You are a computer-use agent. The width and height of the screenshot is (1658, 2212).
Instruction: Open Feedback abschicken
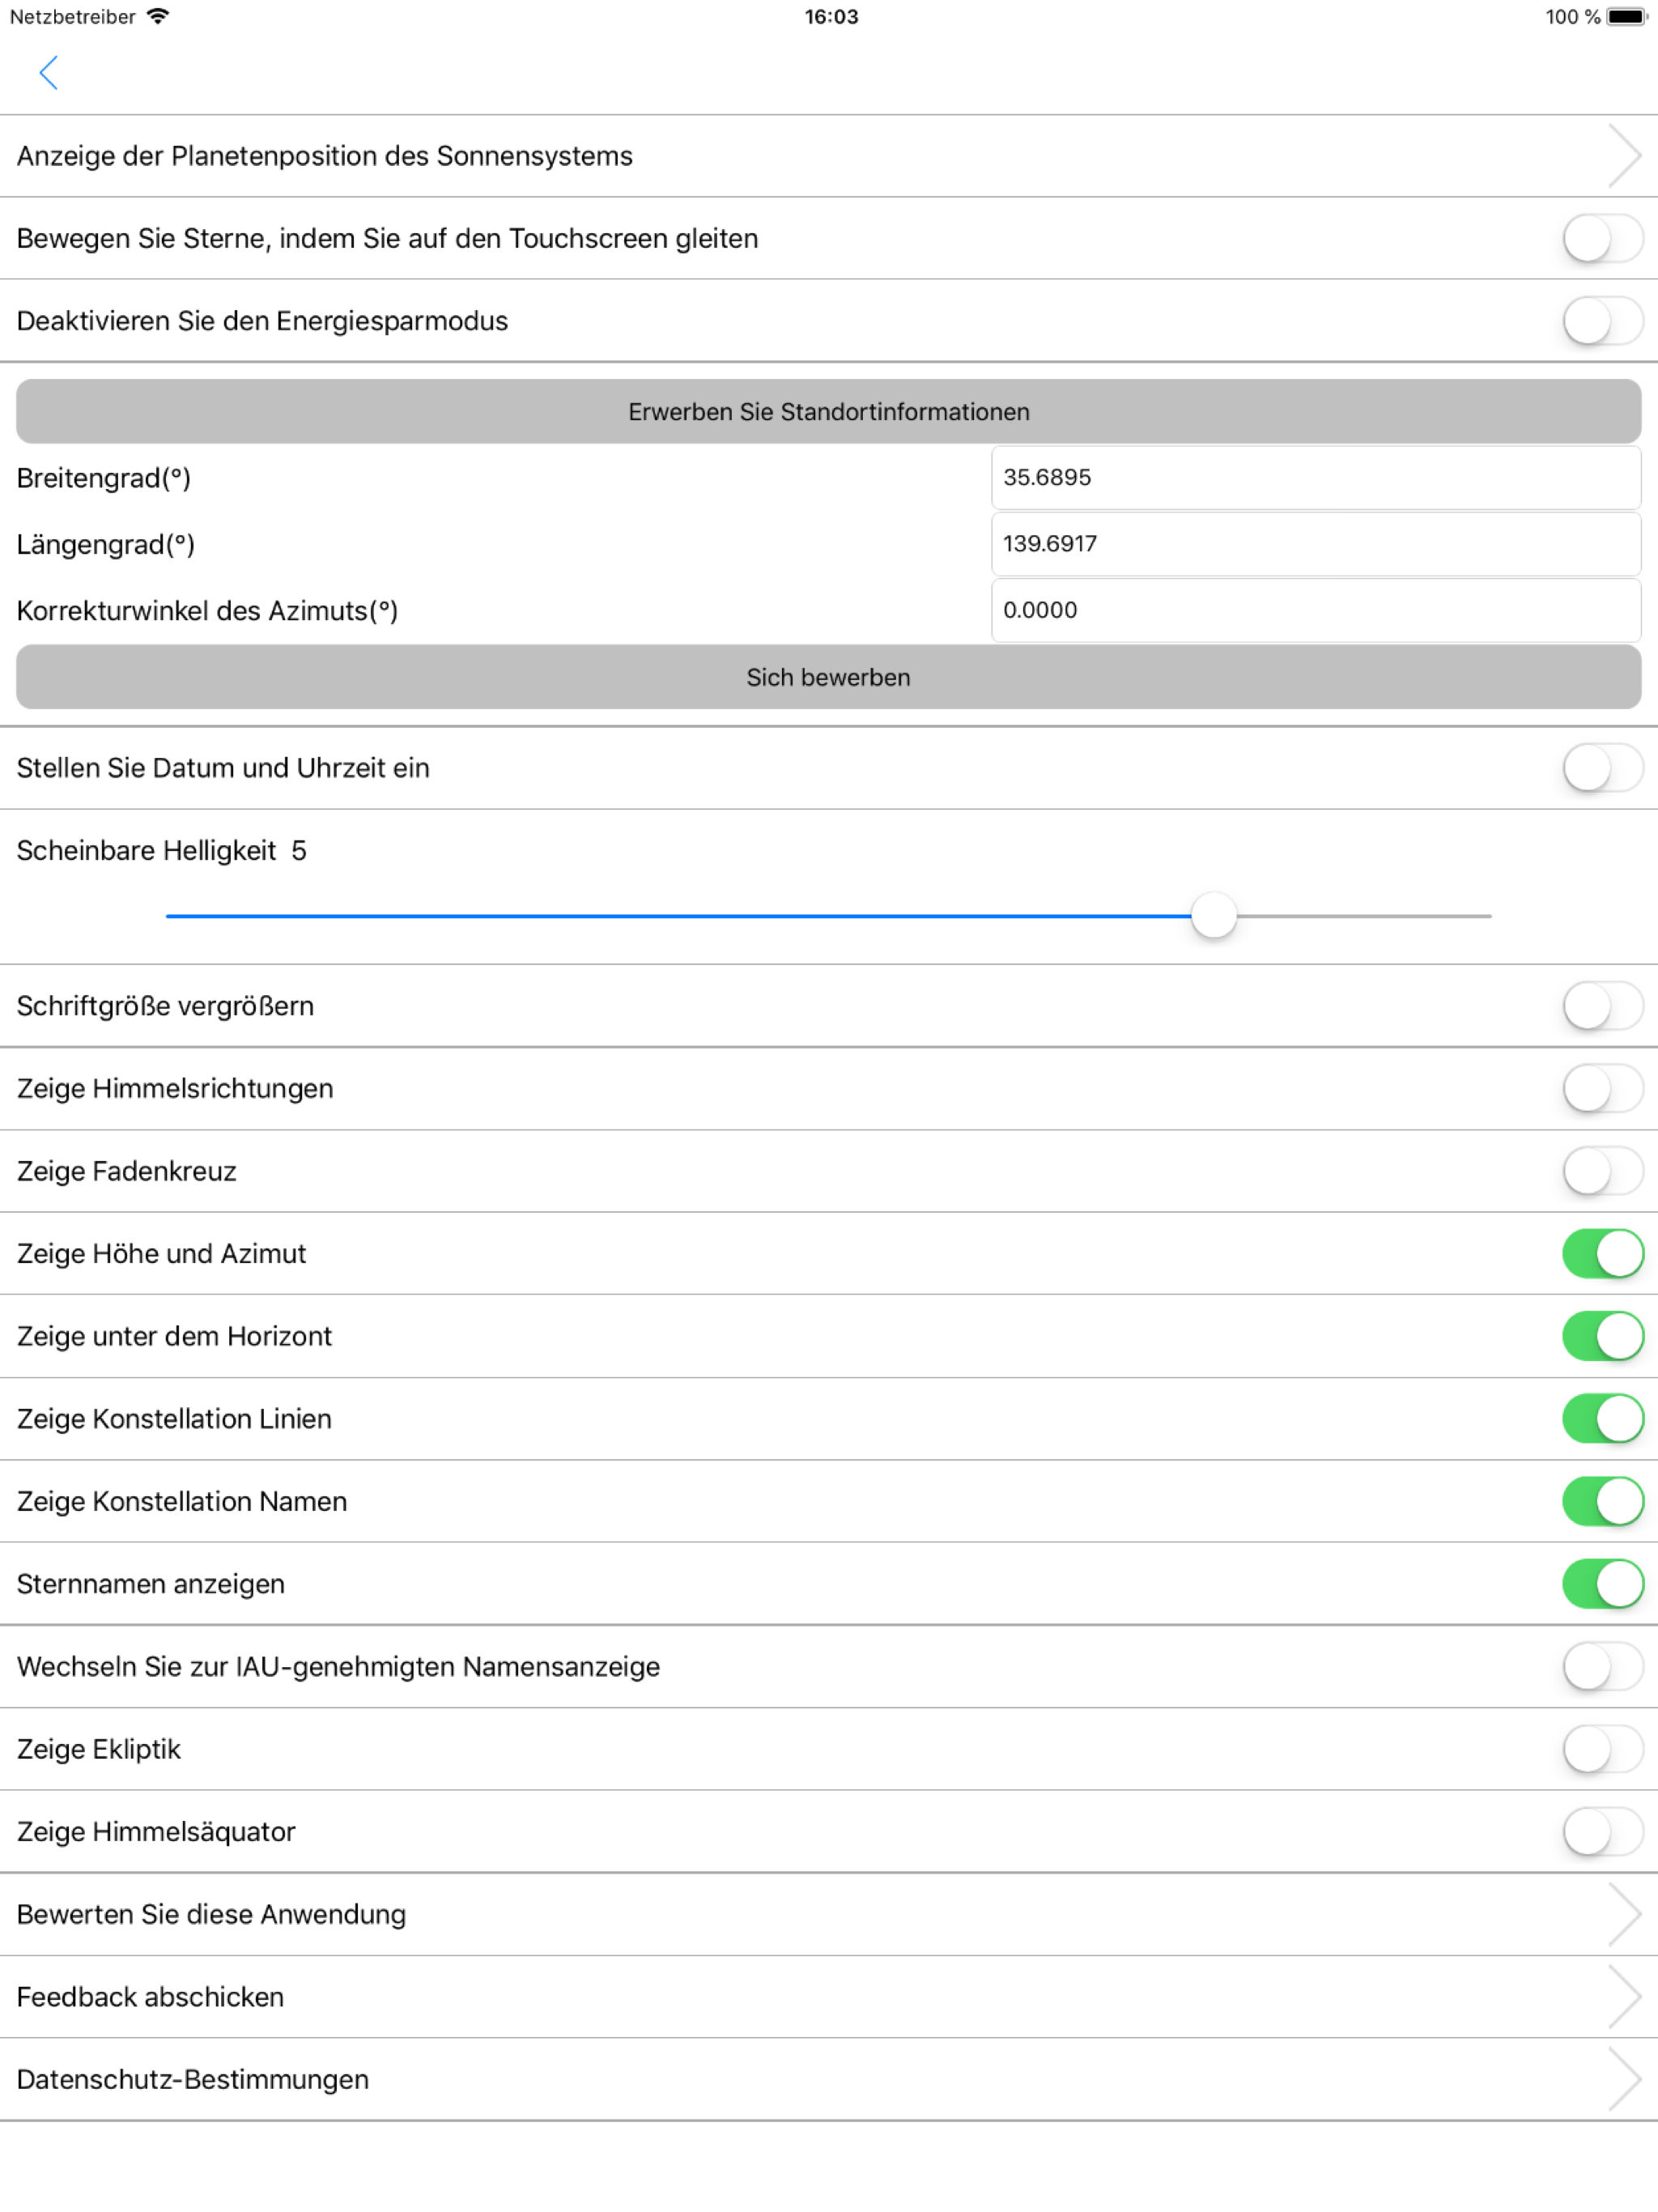pos(829,1997)
